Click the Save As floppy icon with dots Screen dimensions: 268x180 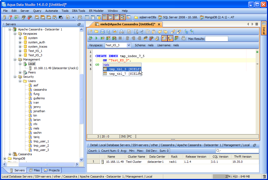pos(108,32)
